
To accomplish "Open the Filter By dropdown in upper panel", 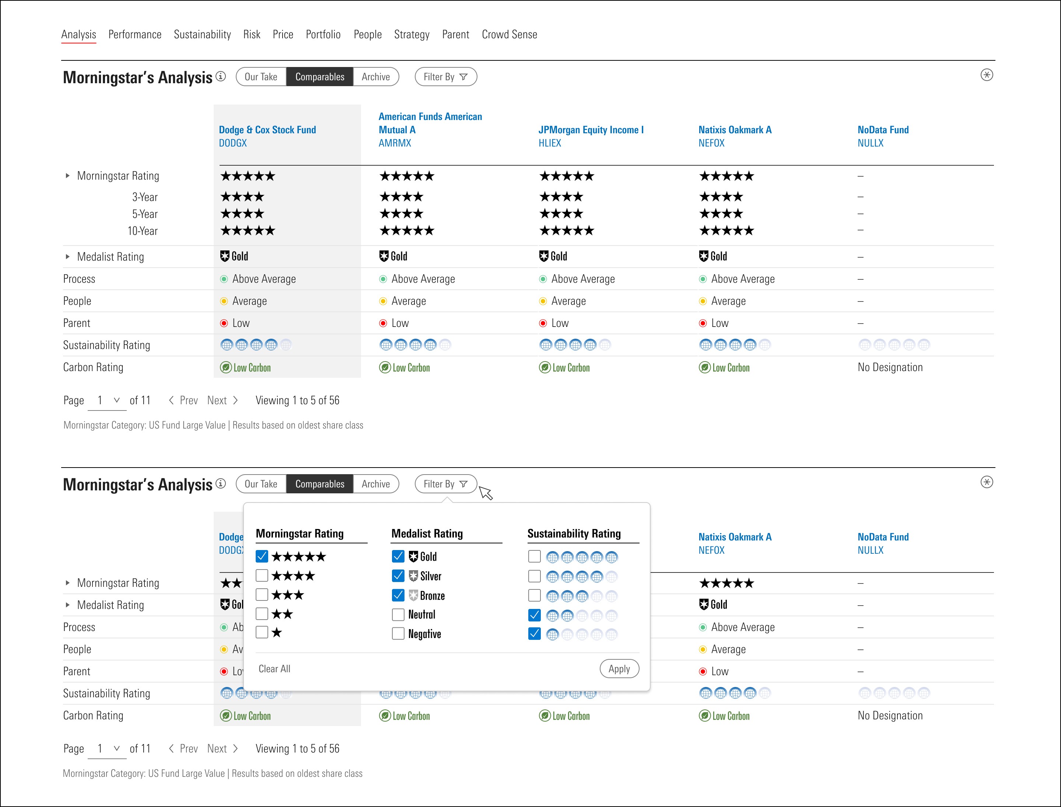I will click(446, 77).
